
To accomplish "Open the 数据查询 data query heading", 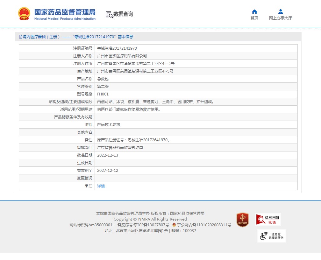I will point(123,14).
